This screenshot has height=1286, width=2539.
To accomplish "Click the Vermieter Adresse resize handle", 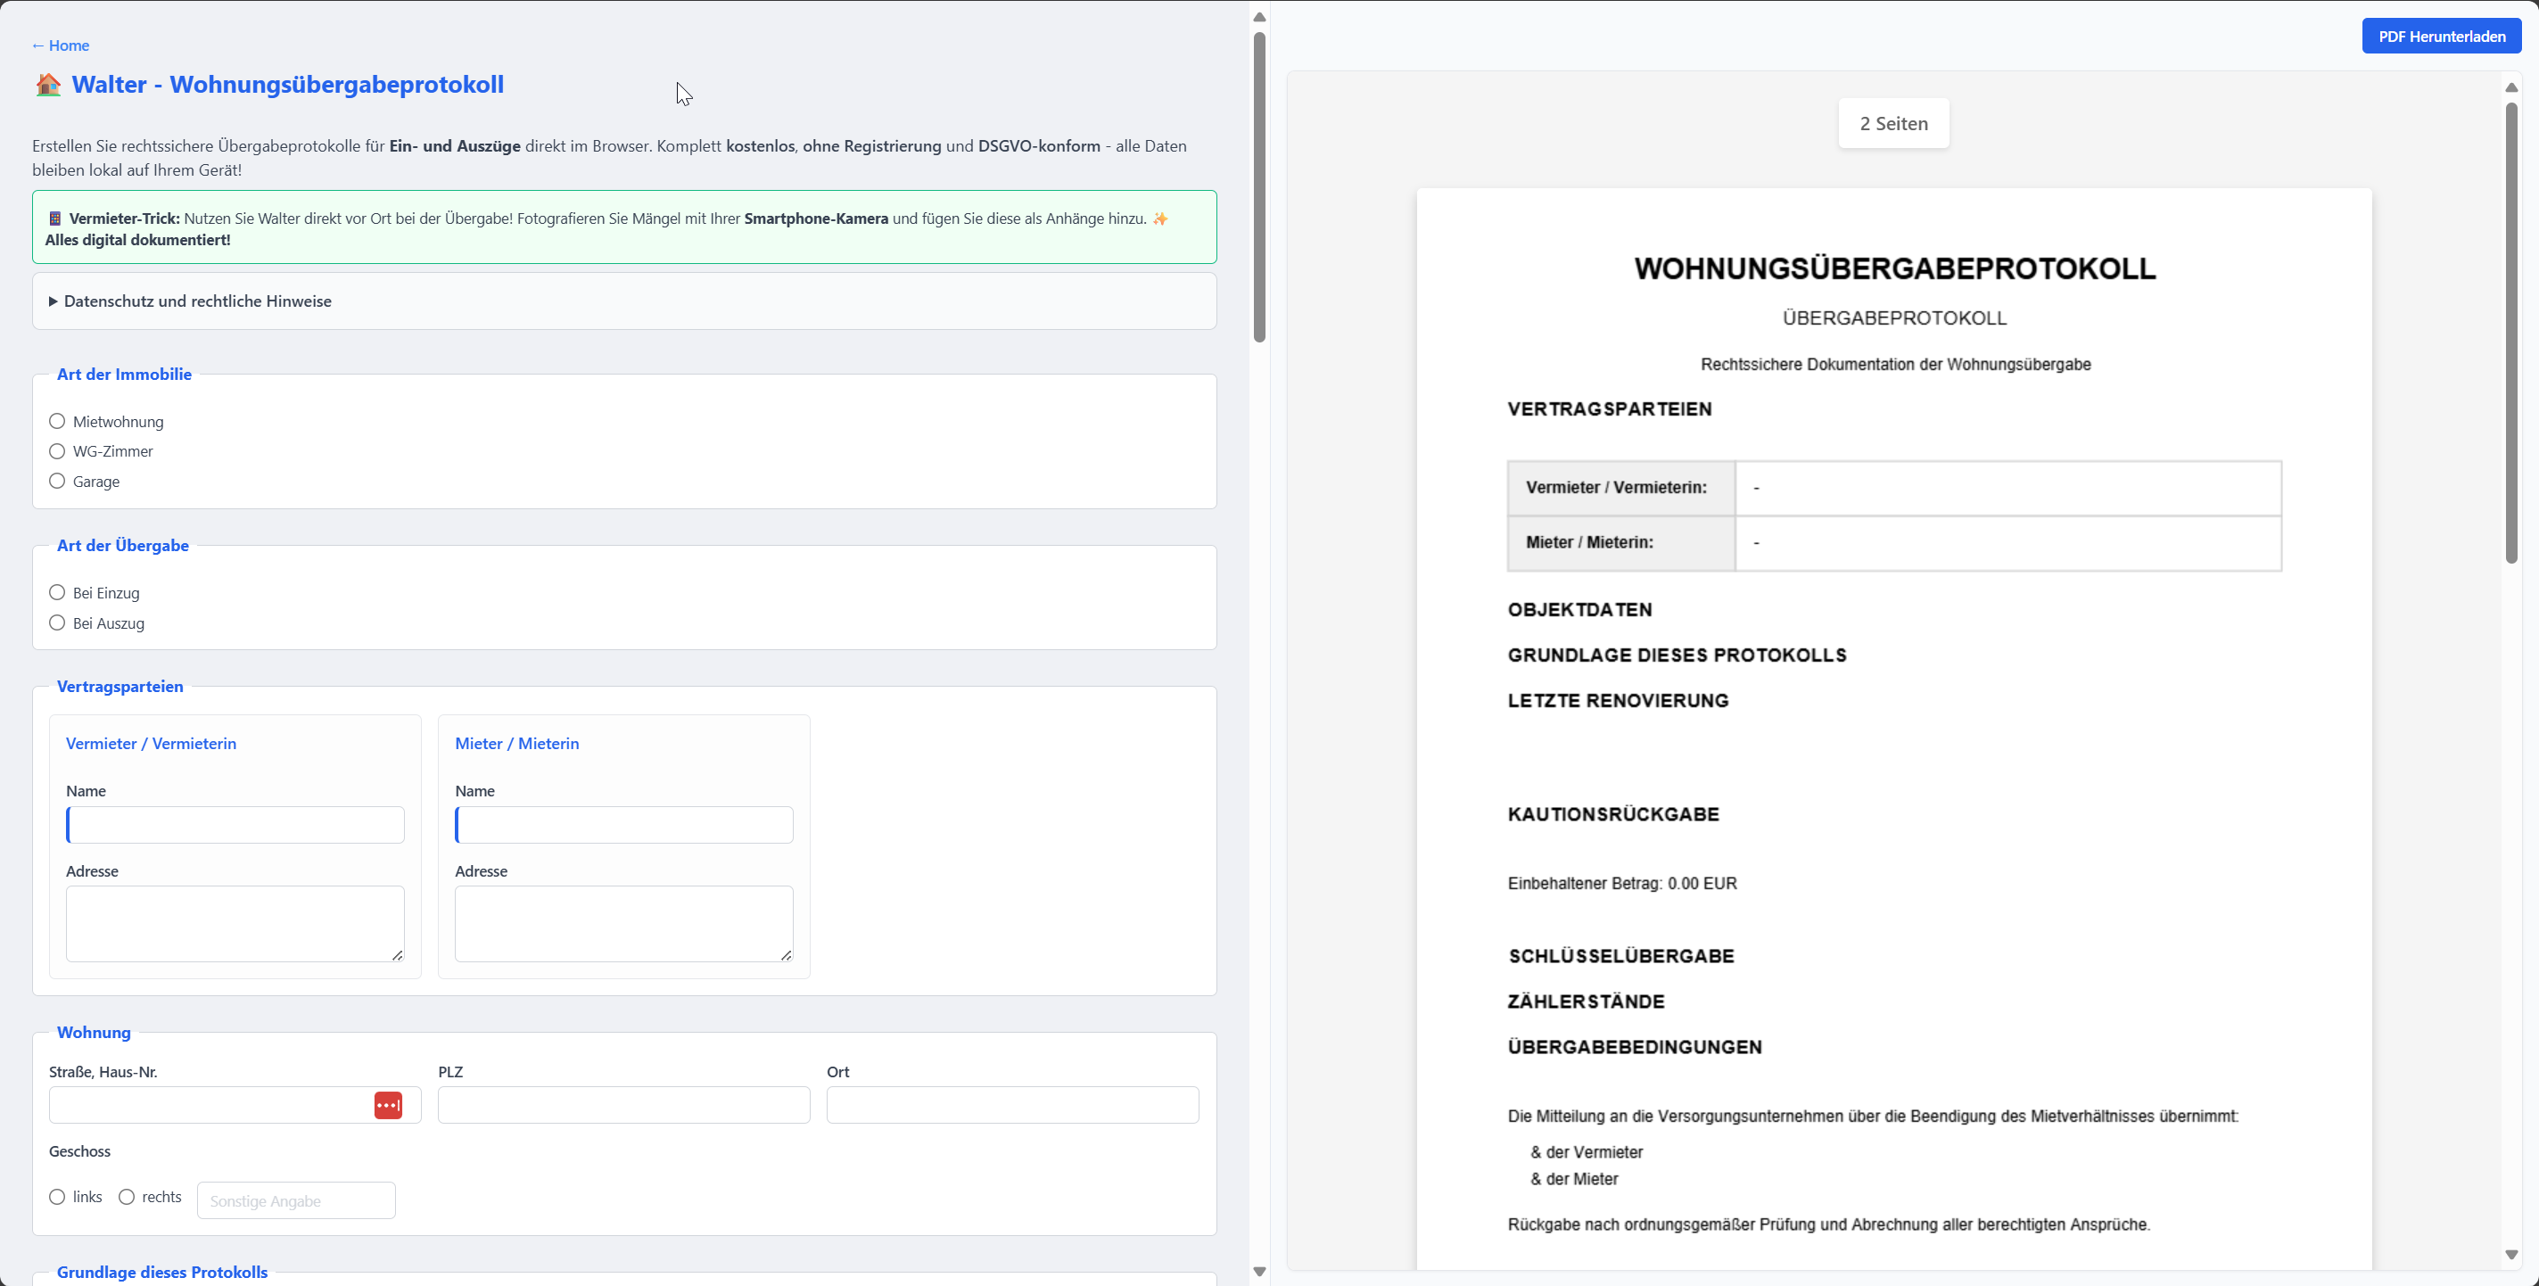I will [x=397, y=955].
